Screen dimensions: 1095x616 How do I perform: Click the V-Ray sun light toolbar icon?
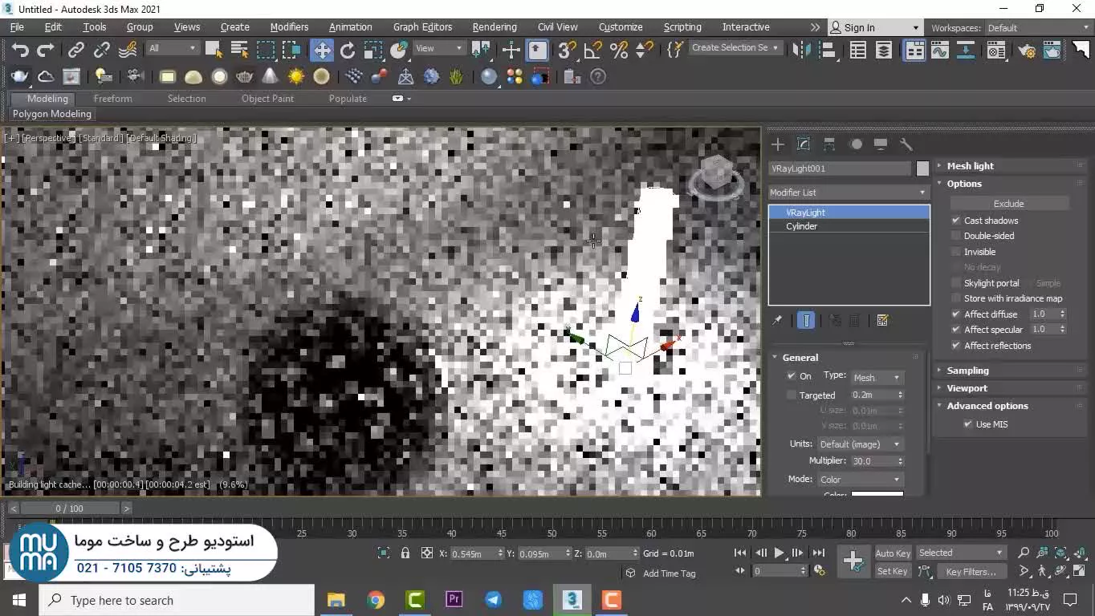[x=296, y=77]
